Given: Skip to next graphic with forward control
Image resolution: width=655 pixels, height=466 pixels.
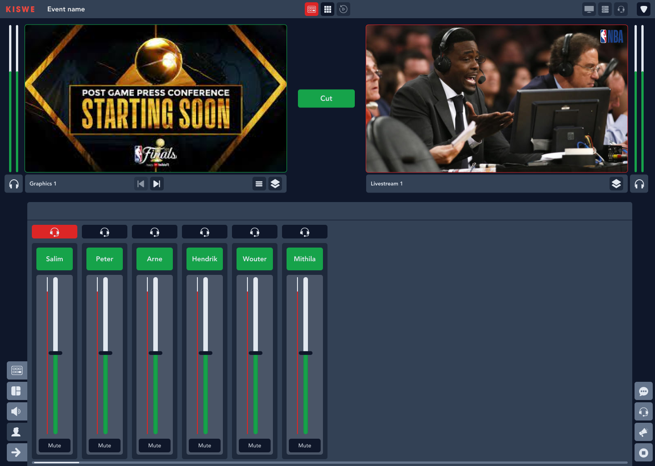Looking at the screenshot, I should 156,183.
